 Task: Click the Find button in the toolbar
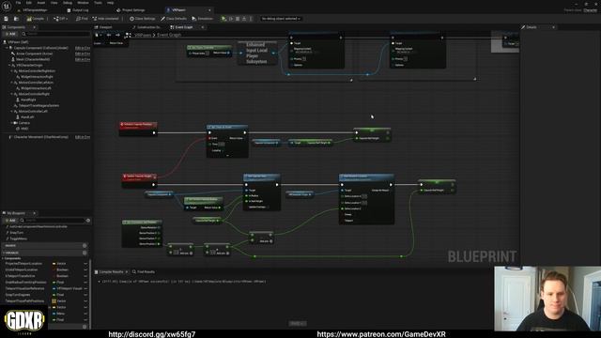coord(82,19)
